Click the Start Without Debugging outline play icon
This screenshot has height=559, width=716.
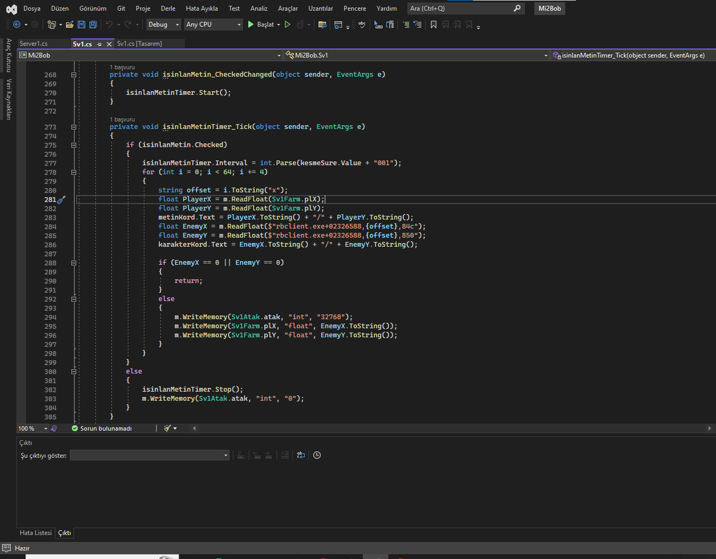[x=288, y=25]
